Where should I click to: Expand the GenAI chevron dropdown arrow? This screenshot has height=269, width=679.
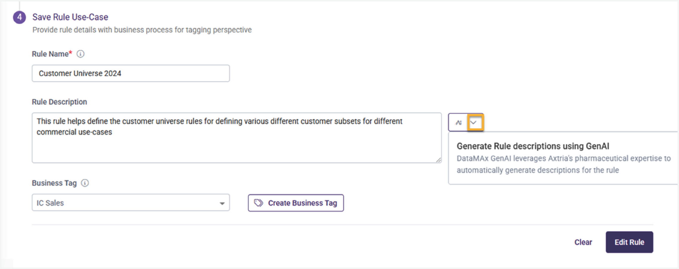pyautogui.click(x=474, y=123)
